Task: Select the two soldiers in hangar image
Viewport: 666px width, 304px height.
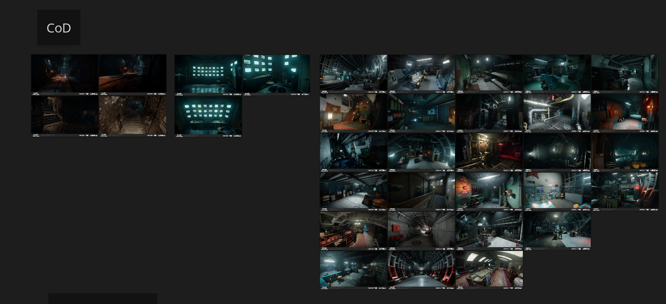Action: [557, 231]
